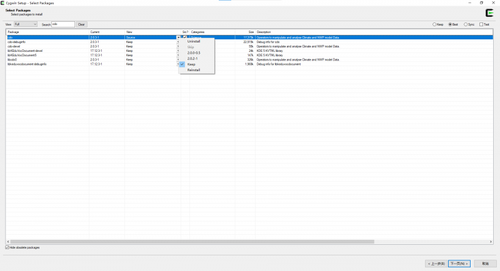Restore down the Cygwin Setup window
The image size is (500, 271).
(481, 2)
